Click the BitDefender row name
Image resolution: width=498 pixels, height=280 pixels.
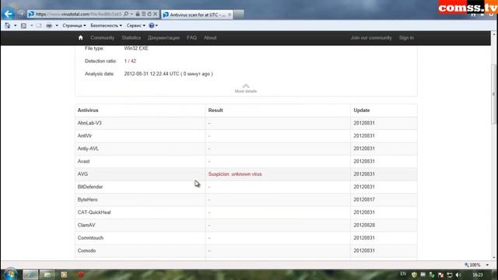click(x=90, y=187)
